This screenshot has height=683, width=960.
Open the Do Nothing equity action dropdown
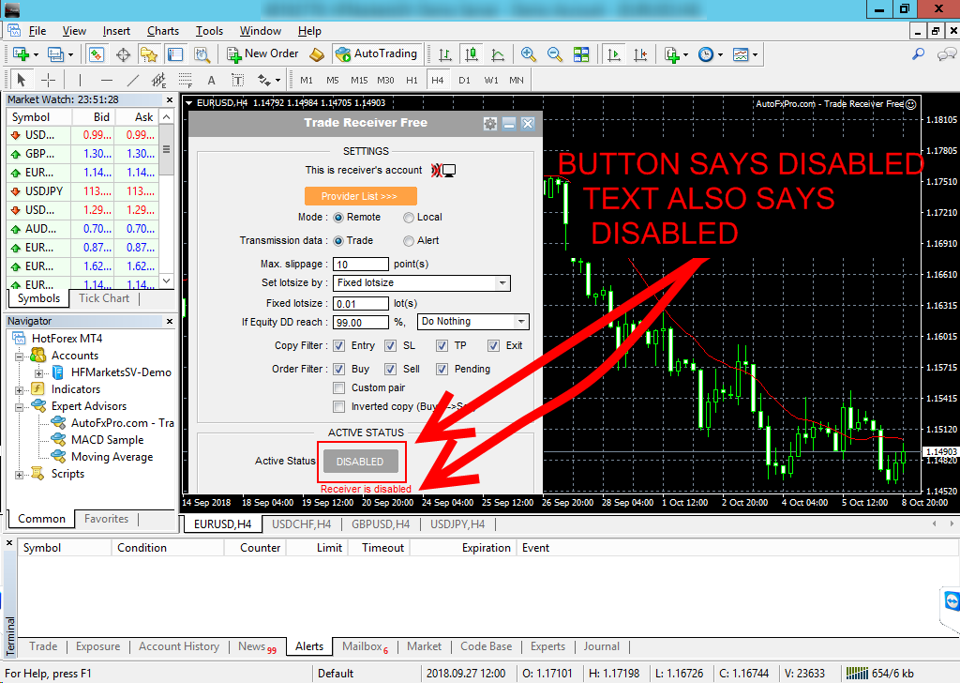(473, 322)
